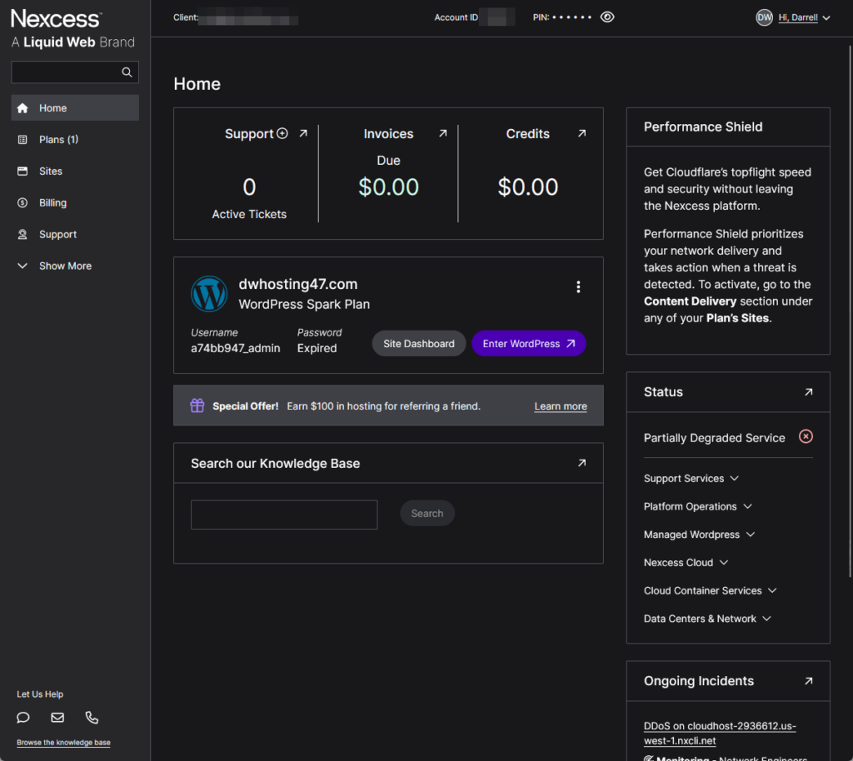Expand Support Services status
Image resolution: width=853 pixels, height=761 pixels.
pos(691,479)
